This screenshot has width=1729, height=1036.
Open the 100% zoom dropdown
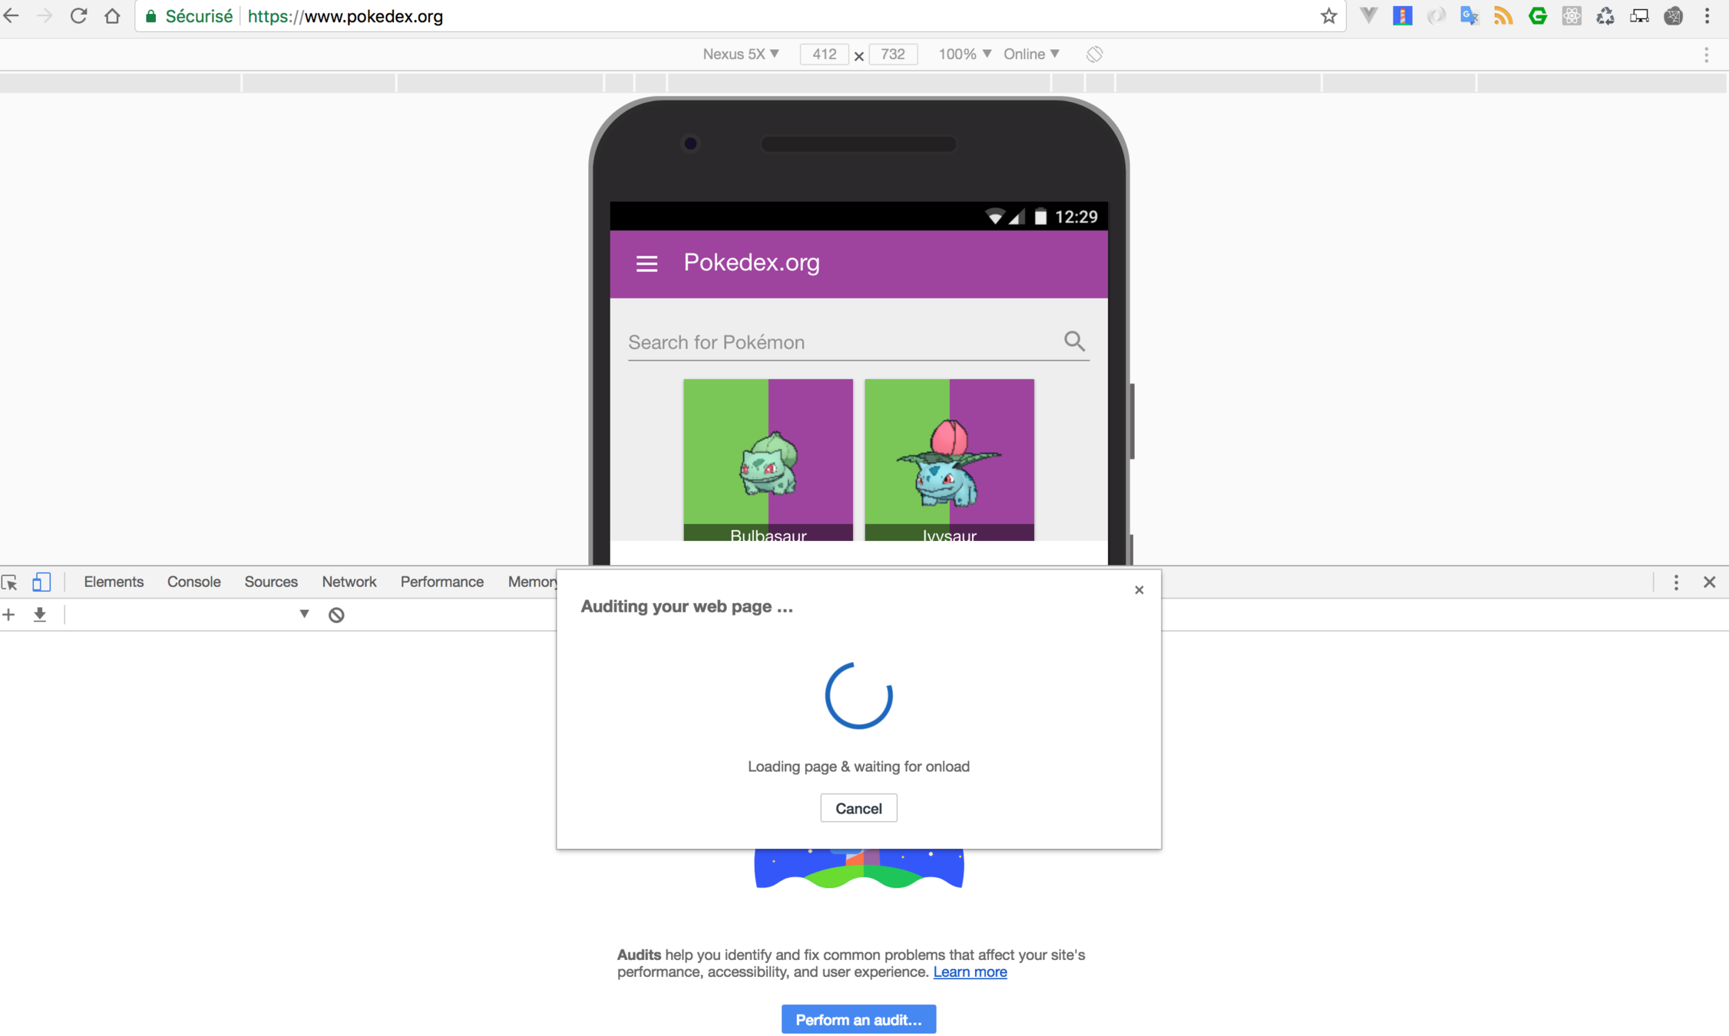pyautogui.click(x=964, y=54)
